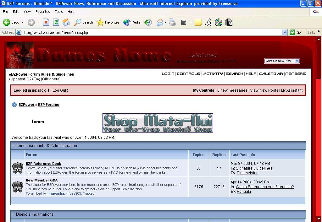The height and width of the screenshot is (222, 322).
Task: Collapse the Announcements & Administration category
Action: pos(13,145)
